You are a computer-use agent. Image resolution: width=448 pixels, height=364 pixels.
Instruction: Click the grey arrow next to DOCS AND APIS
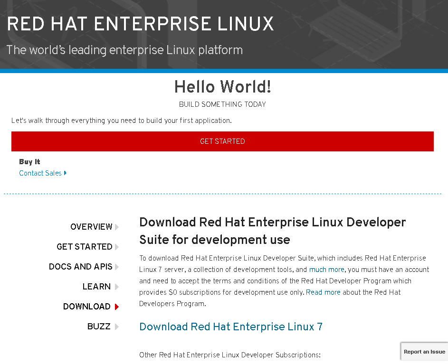coord(116,267)
